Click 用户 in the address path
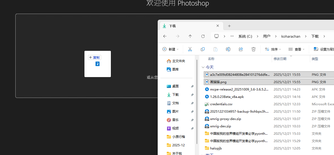This screenshot has height=155, width=334. pyautogui.click(x=267, y=36)
